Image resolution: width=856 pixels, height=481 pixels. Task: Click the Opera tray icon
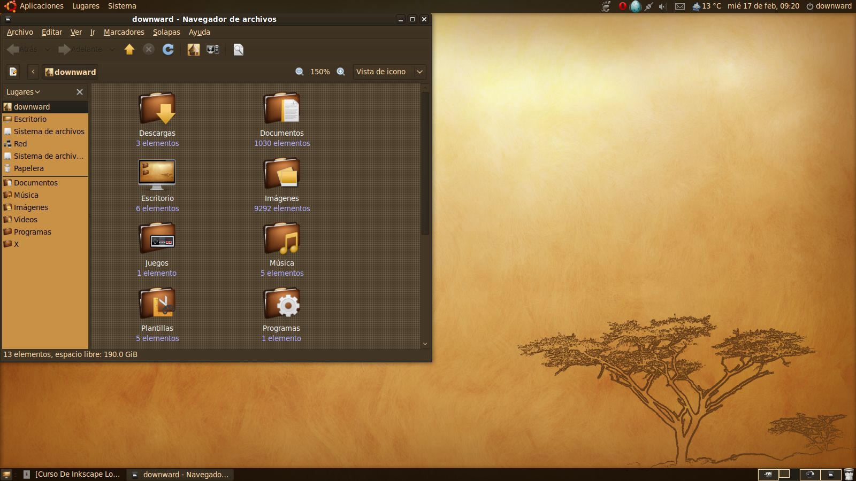pos(622,6)
